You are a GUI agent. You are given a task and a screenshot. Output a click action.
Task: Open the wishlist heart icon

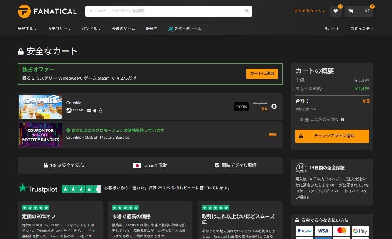pos(335,11)
